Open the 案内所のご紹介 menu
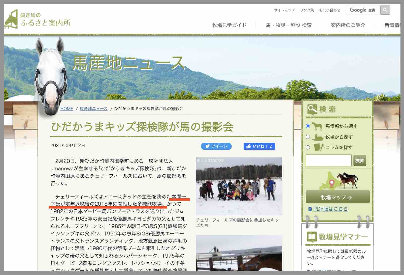This screenshot has height=275, width=404. [348, 25]
